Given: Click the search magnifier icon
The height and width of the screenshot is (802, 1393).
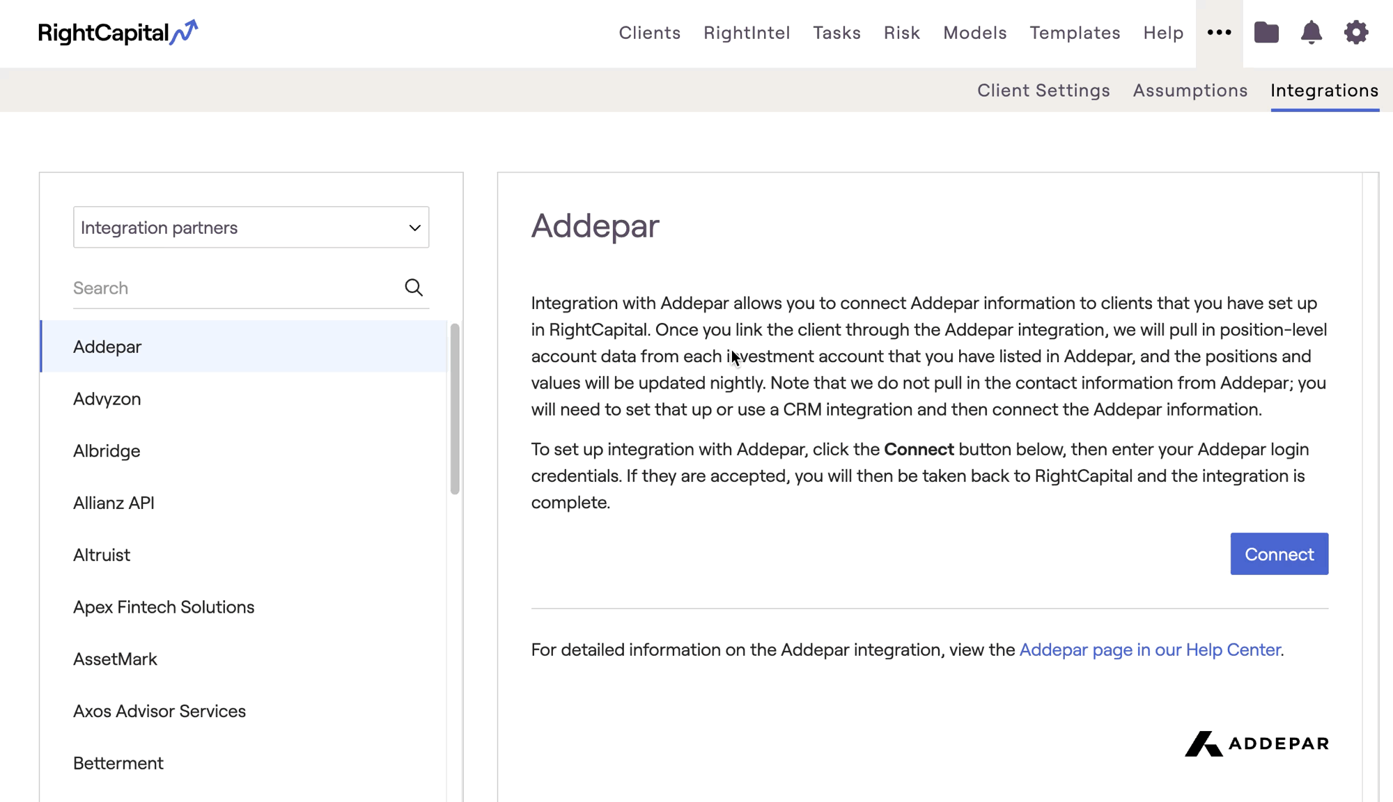Looking at the screenshot, I should coord(414,288).
